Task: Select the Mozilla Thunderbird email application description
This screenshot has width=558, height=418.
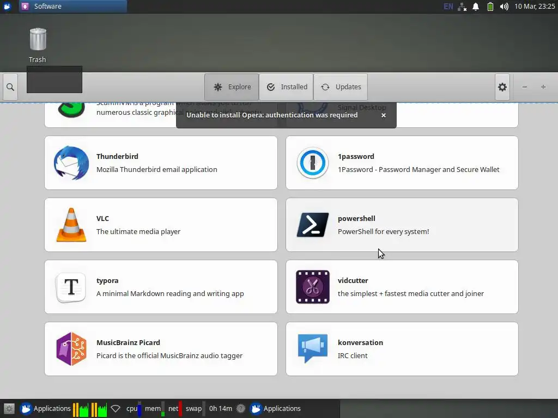Action: 156,170
